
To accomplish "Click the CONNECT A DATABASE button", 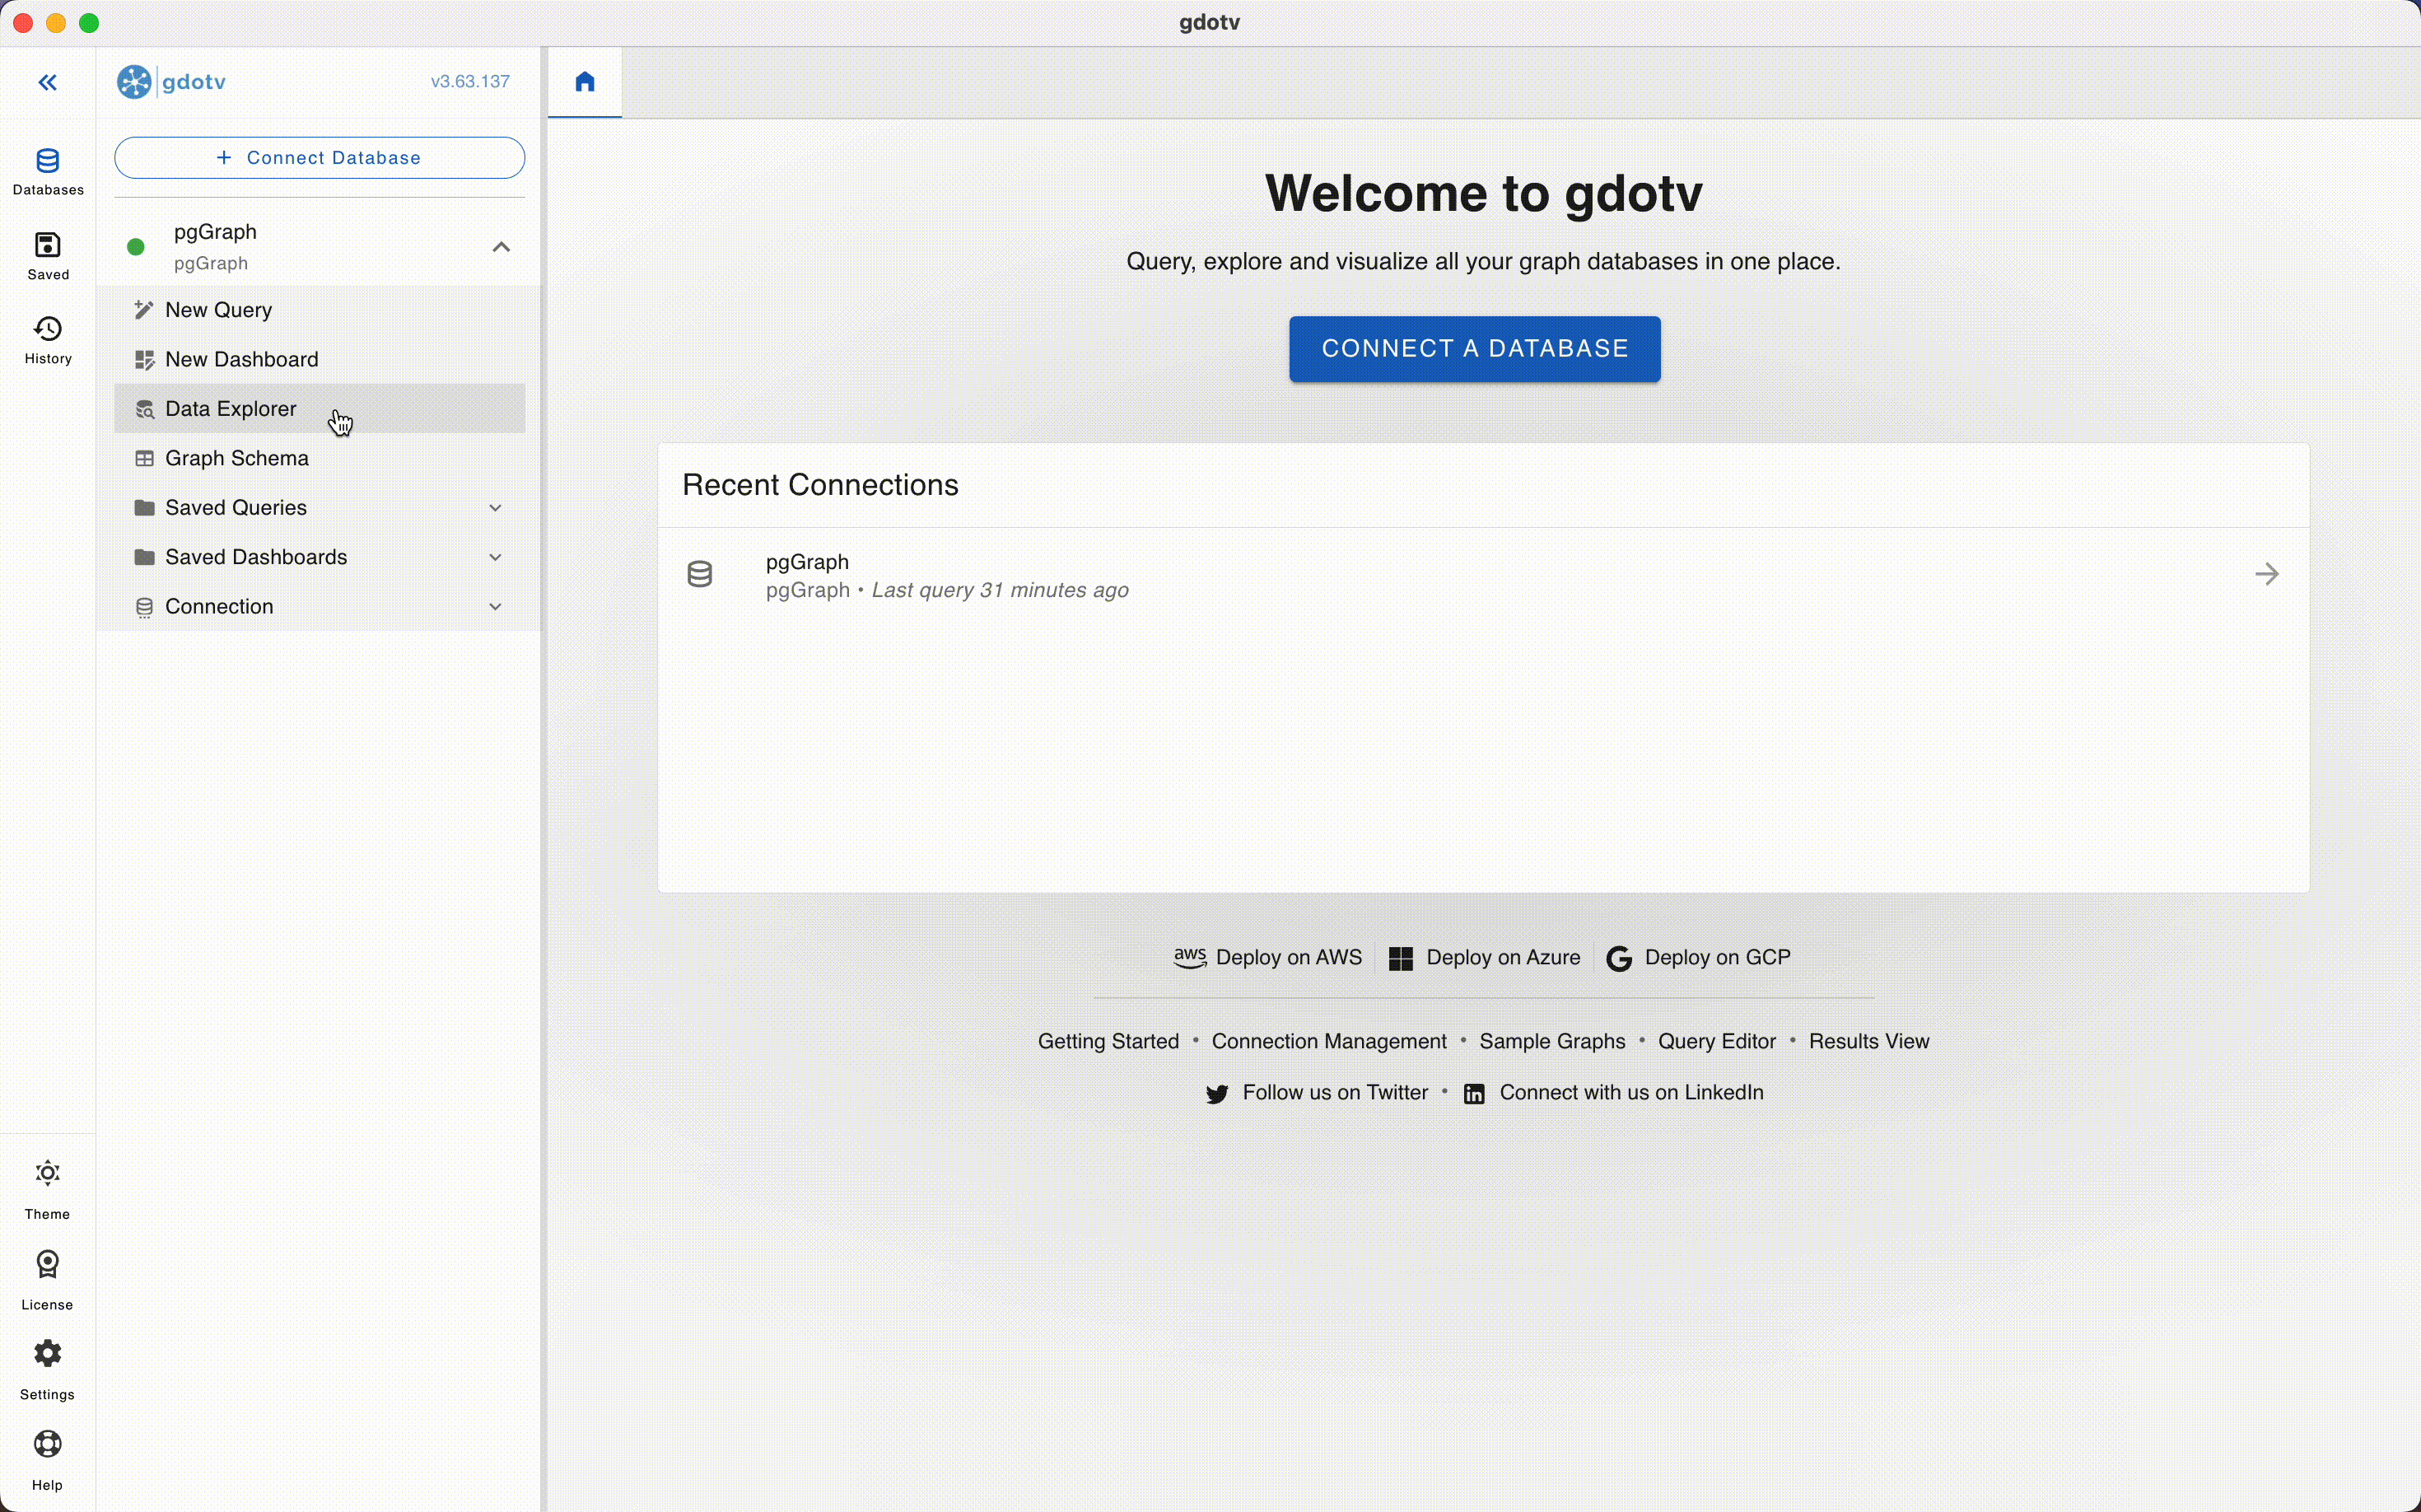I will pyautogui.click(x=1474, y=349).
